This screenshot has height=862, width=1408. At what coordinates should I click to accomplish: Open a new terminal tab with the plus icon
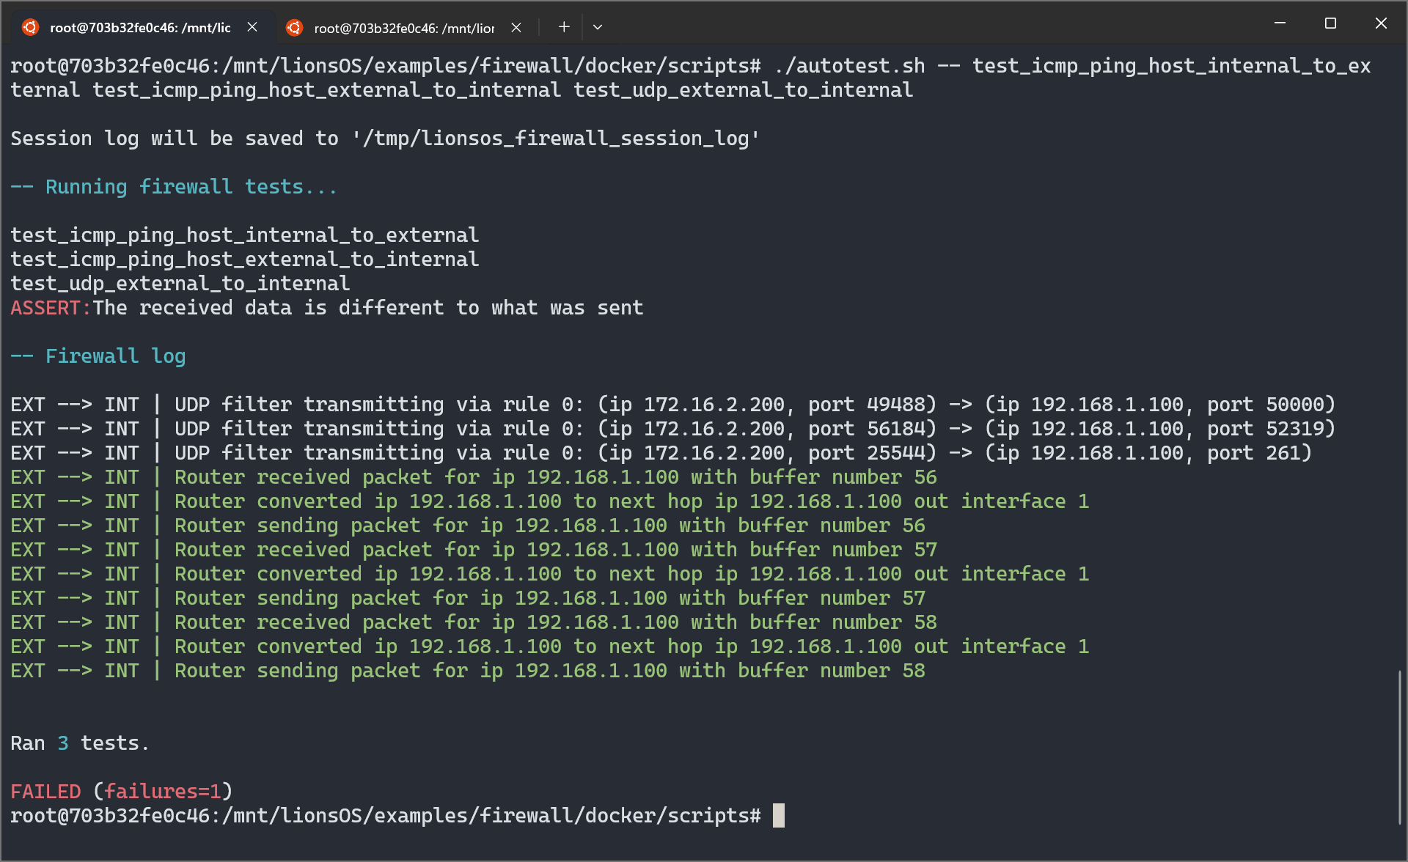coord(563,26)
